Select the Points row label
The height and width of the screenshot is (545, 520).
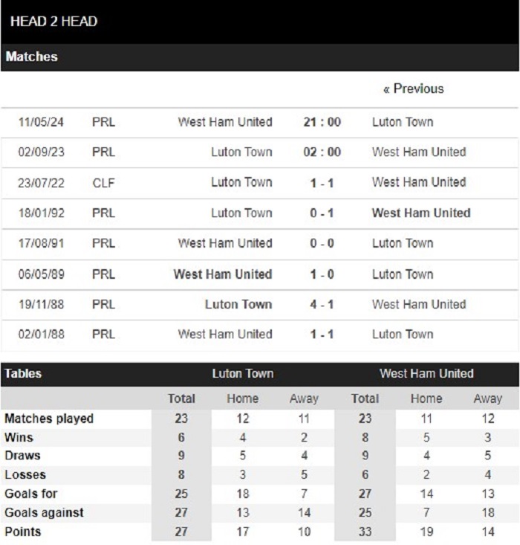22,532
